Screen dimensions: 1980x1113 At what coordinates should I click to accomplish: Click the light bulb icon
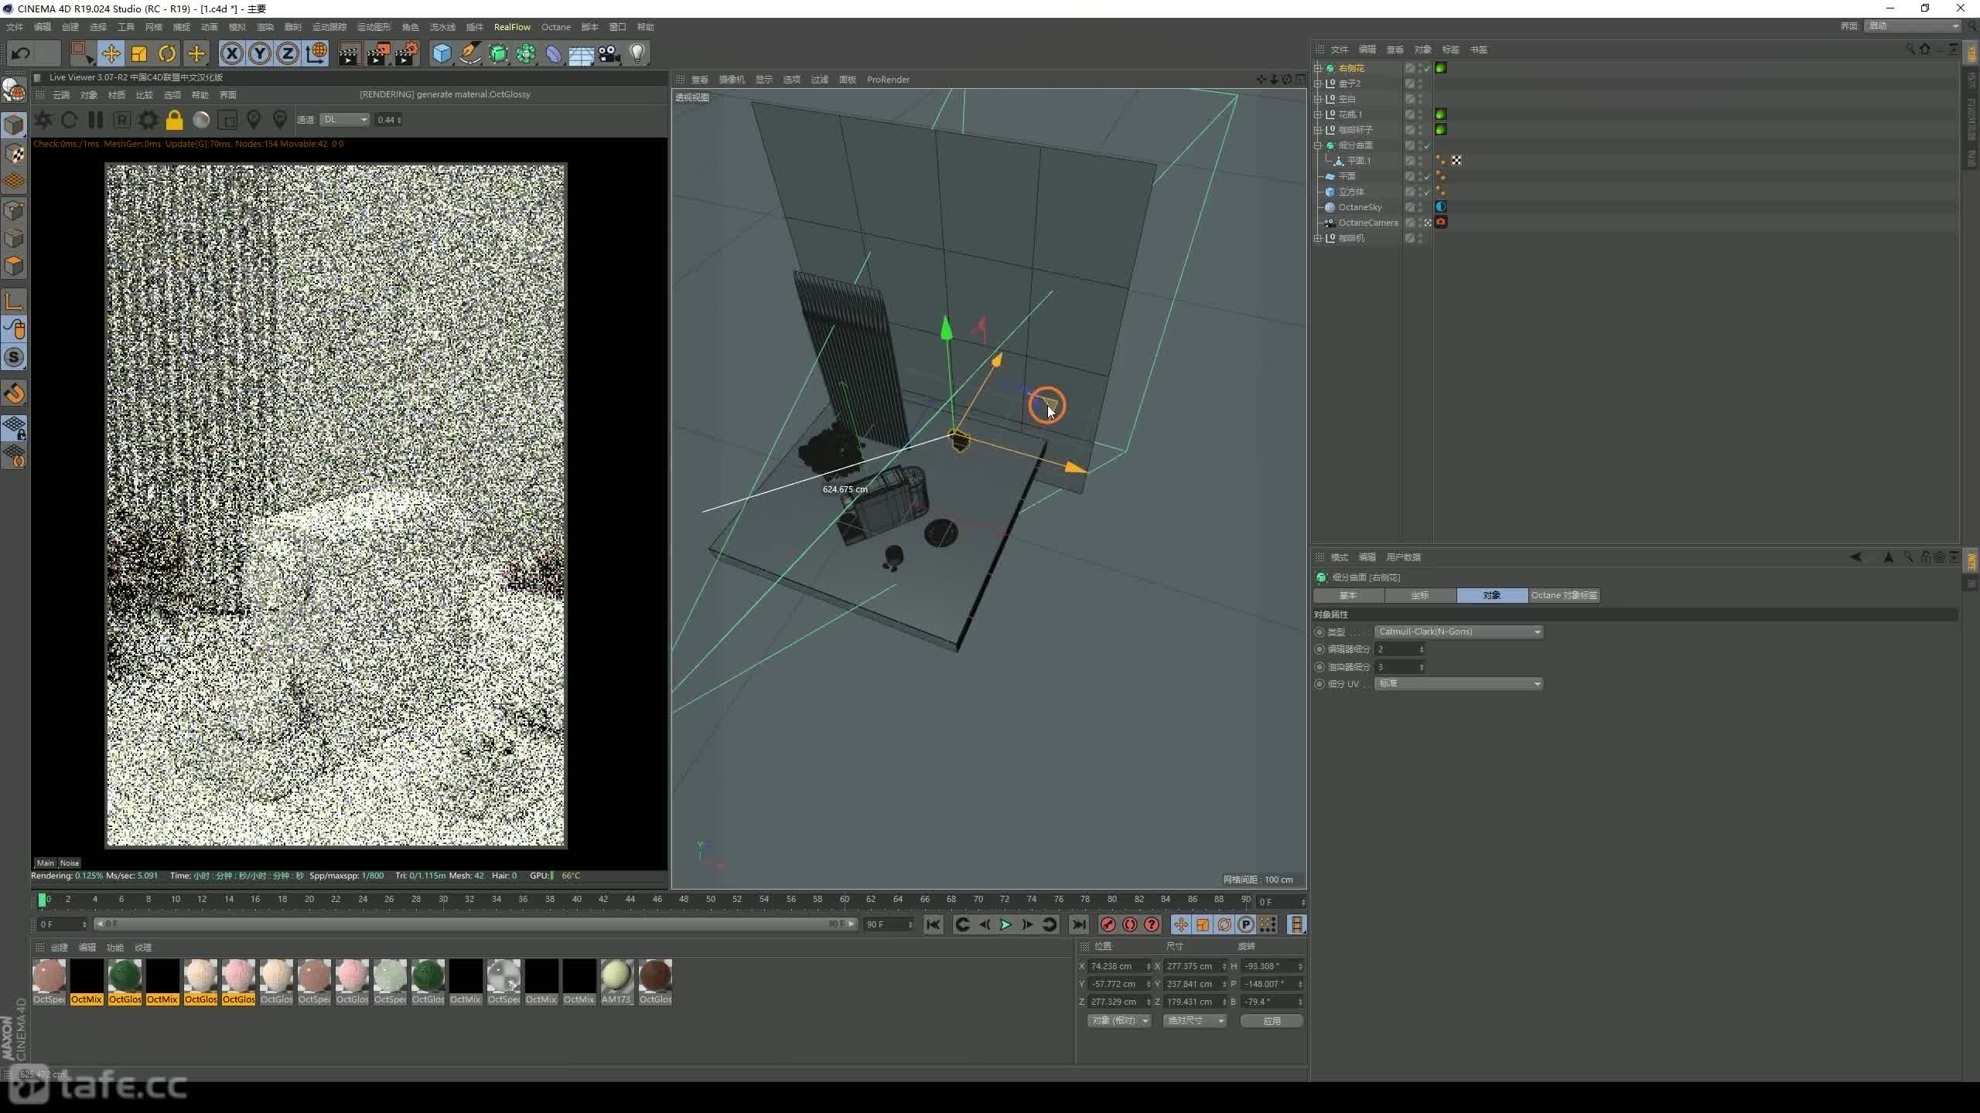tap(637, 53)
